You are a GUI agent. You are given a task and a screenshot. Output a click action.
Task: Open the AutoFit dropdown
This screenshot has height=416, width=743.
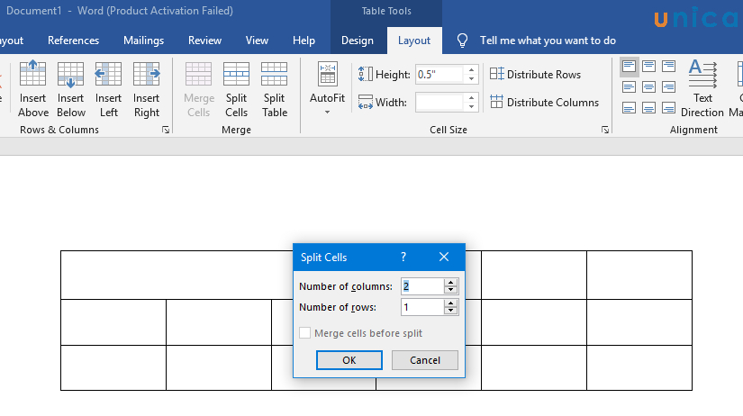(327, 90)
